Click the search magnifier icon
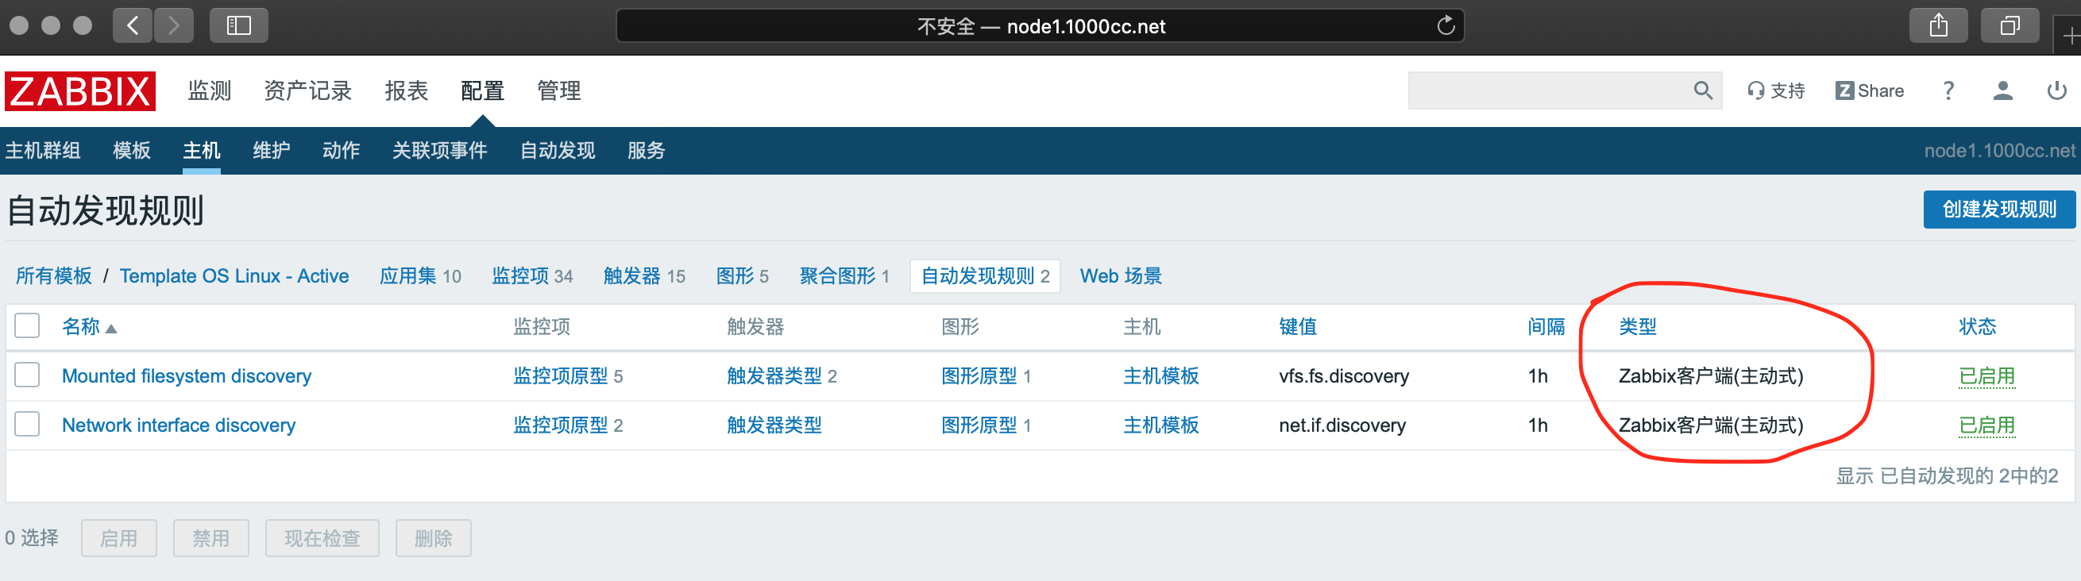2081x581 pixels. pyautogui.click(x=1702, y=90)
